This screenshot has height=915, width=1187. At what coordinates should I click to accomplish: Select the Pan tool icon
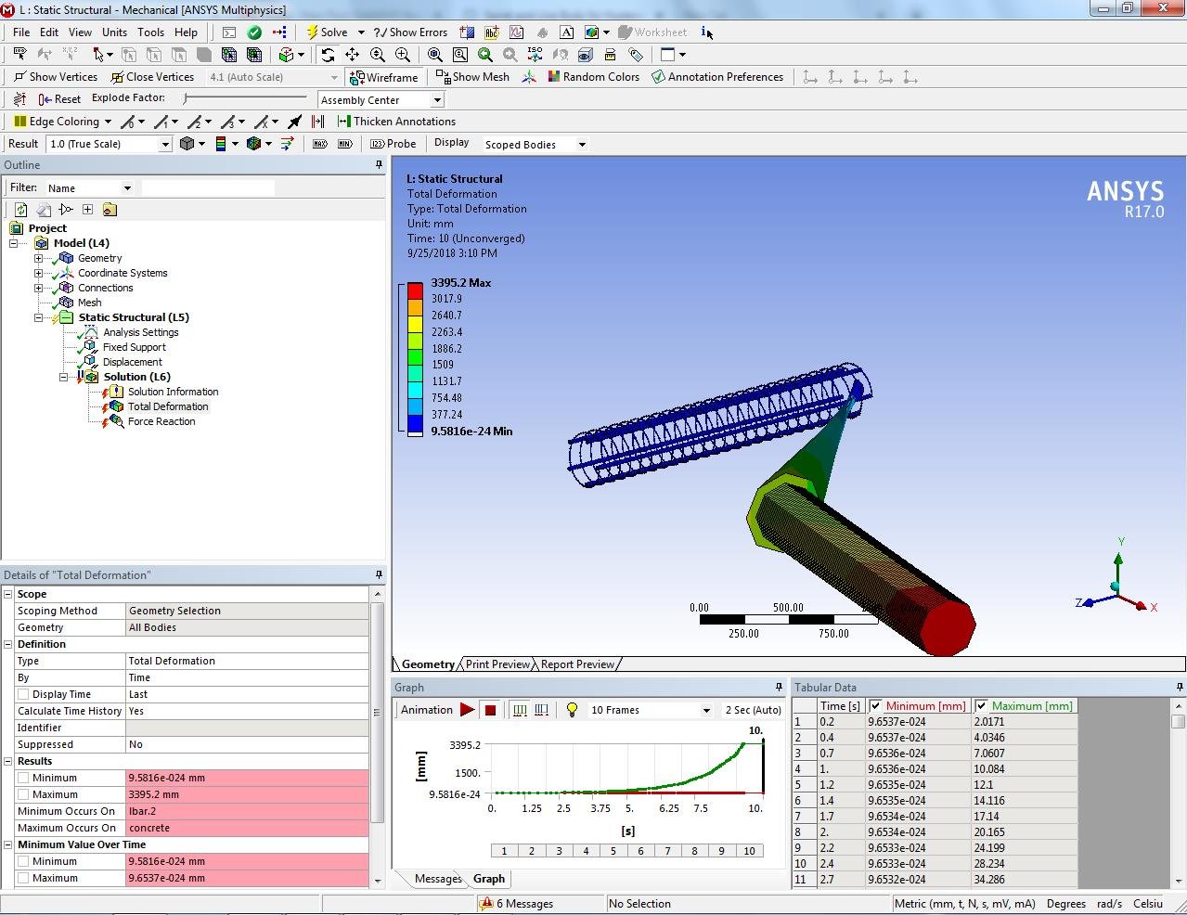pos(352,55)
